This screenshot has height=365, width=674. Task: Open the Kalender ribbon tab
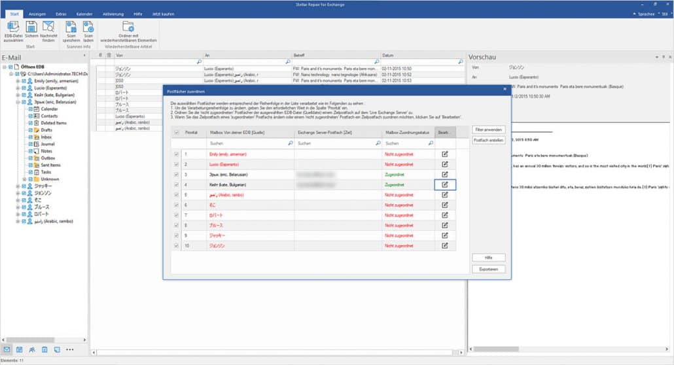pyautogui.click(x=84, y=13)
